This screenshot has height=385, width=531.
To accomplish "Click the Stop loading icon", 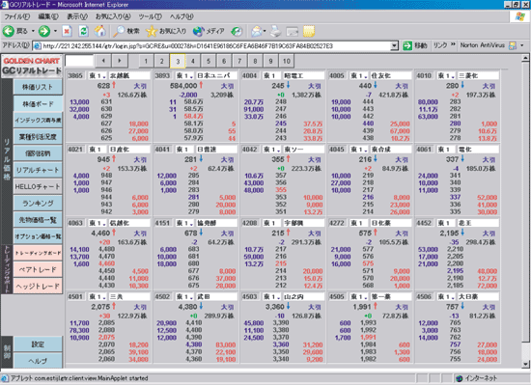I will tap(67, 31).
